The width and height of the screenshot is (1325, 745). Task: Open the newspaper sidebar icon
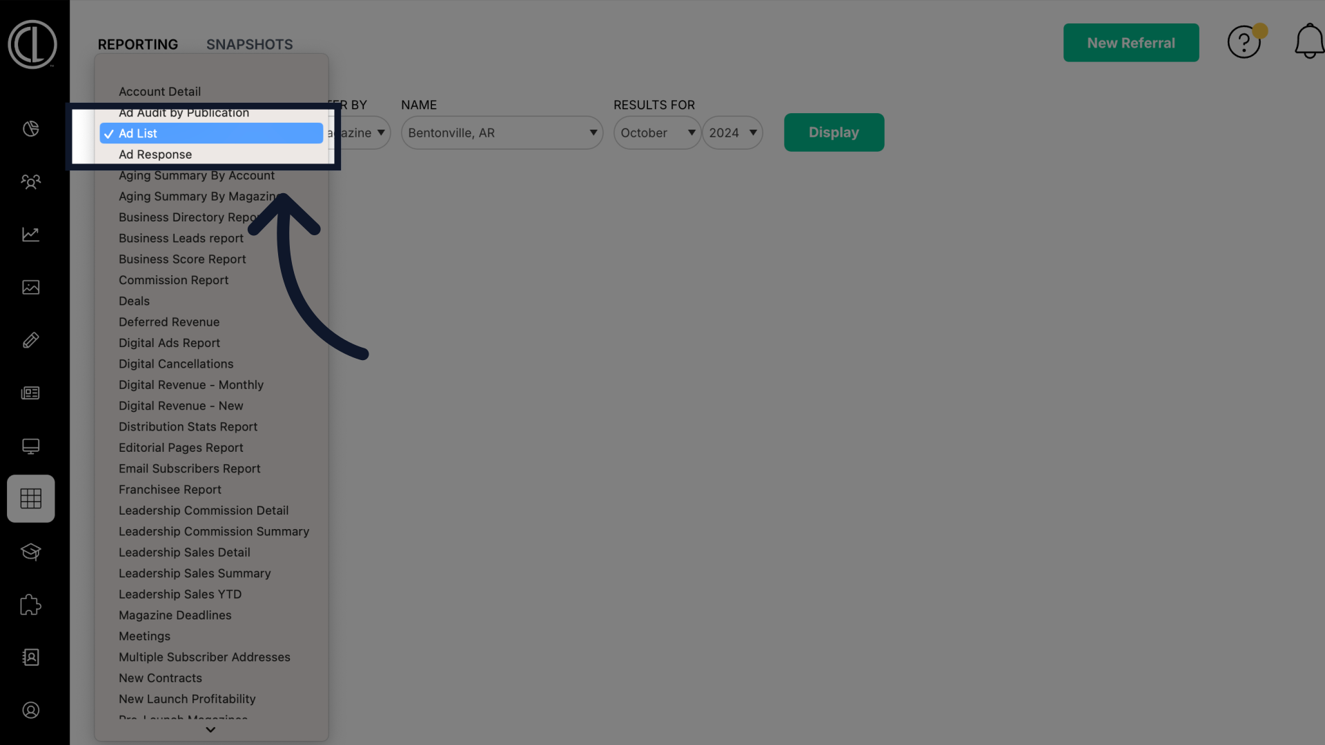31,393
